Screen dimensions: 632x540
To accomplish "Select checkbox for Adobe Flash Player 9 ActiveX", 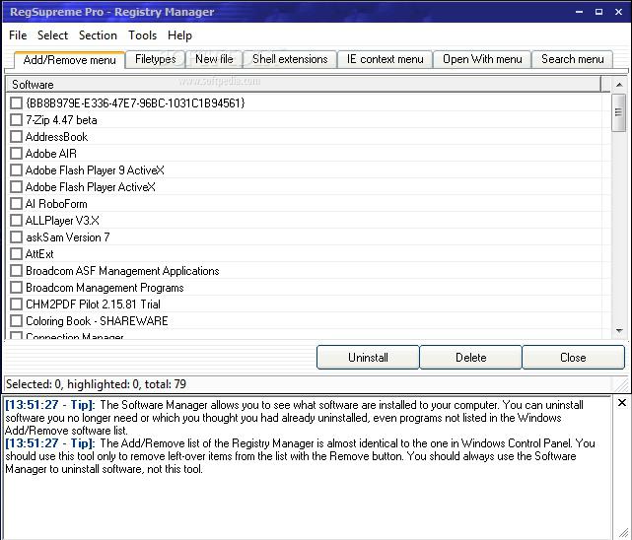I will 16,170.
